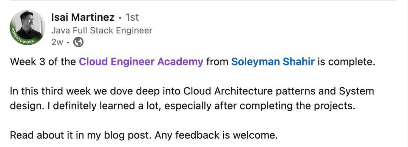Open the Cloud Engineer Academy link
Screen dimensions: 408x147
coord(141,62)
